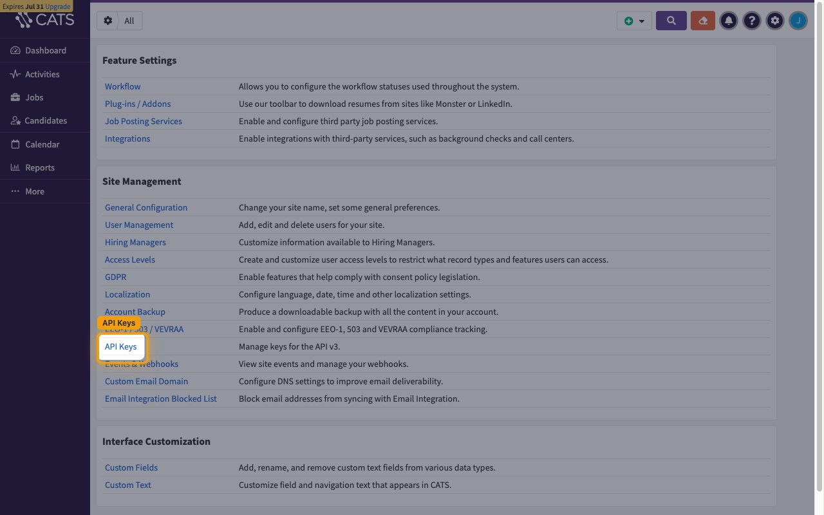This screenshot has height=515, width=824.
Task: Open the help question mark icon
Action: tap(752, 21)
